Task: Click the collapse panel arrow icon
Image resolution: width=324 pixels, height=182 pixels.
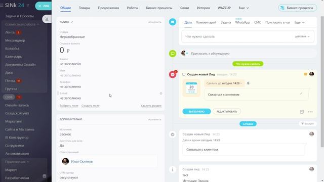Action: pos(47,19)
